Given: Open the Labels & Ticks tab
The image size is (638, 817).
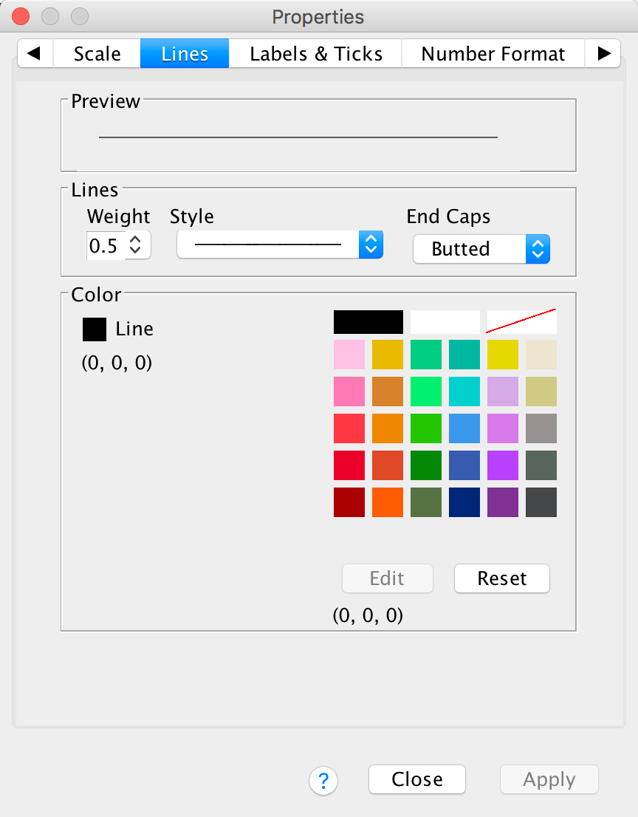Looking at the screenshot, I should [316, 54].
